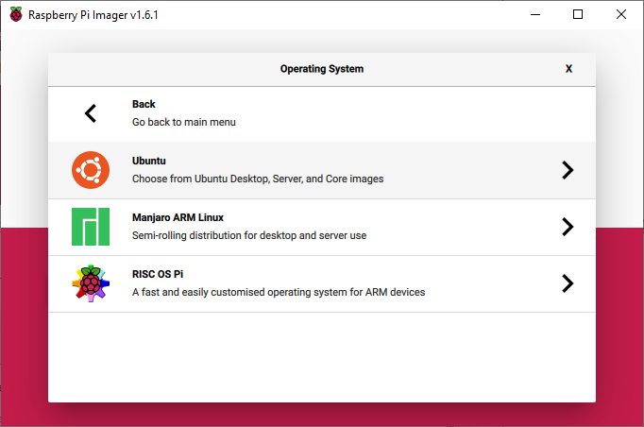Viewport: 644px width, 427px height.
Task: Close the Operating System dialog with X
Action: point(568,69)
